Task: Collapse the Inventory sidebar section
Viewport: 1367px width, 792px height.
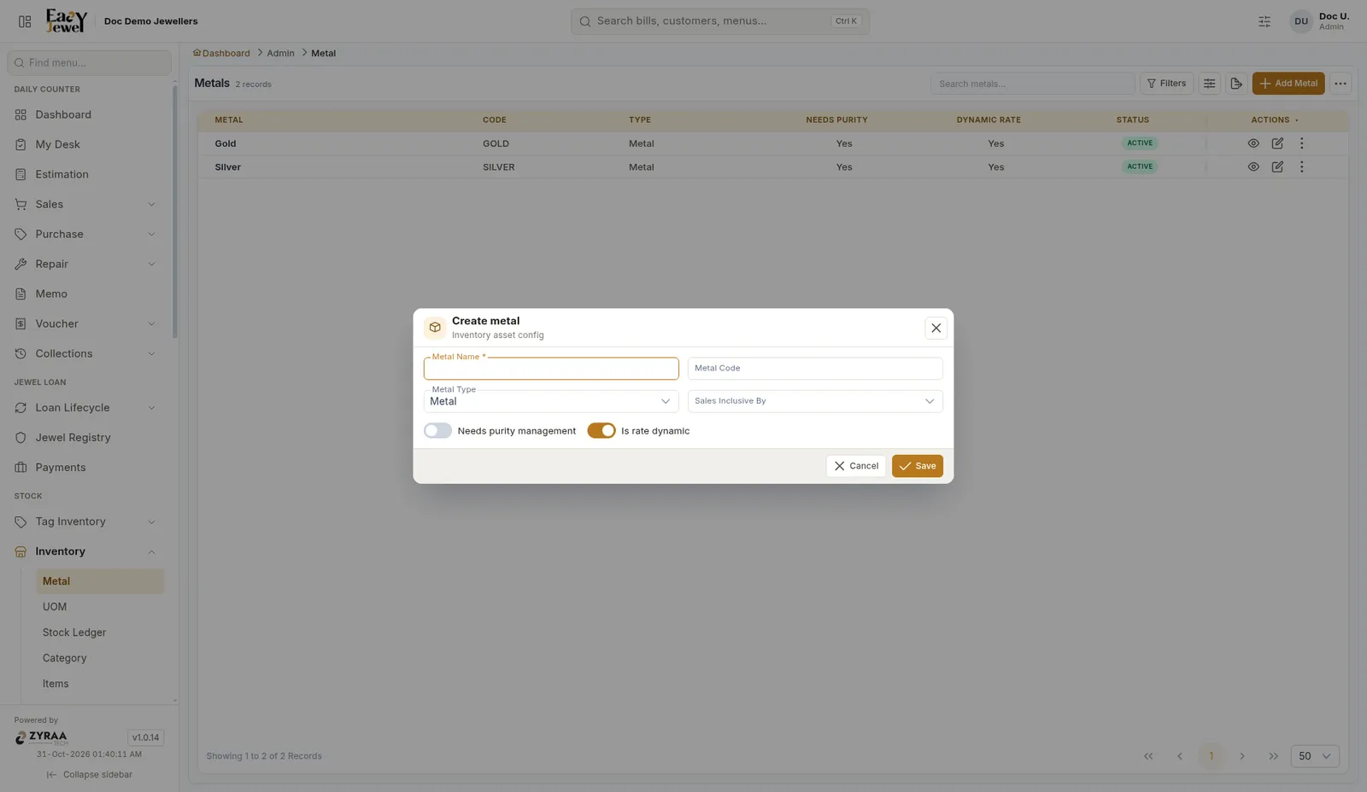Action: point(85,551)
